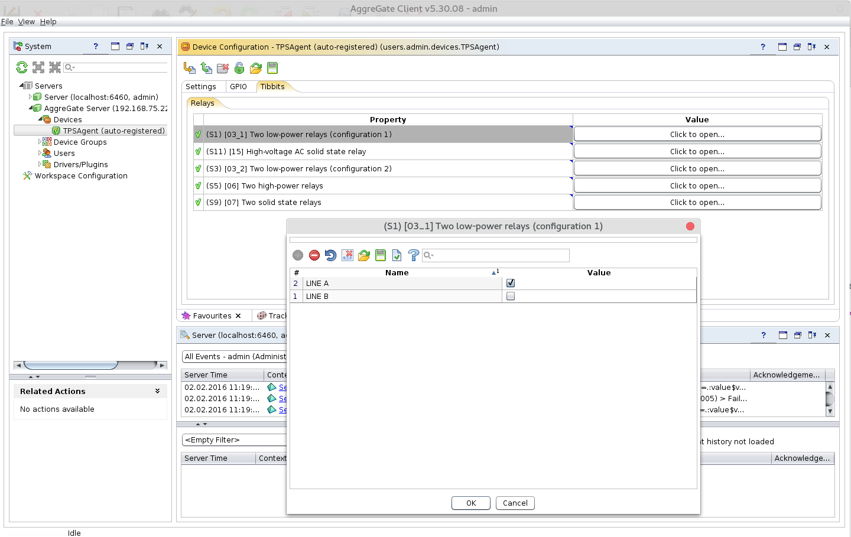Click events list vertical scrollbar down arrow

(830, 411)
